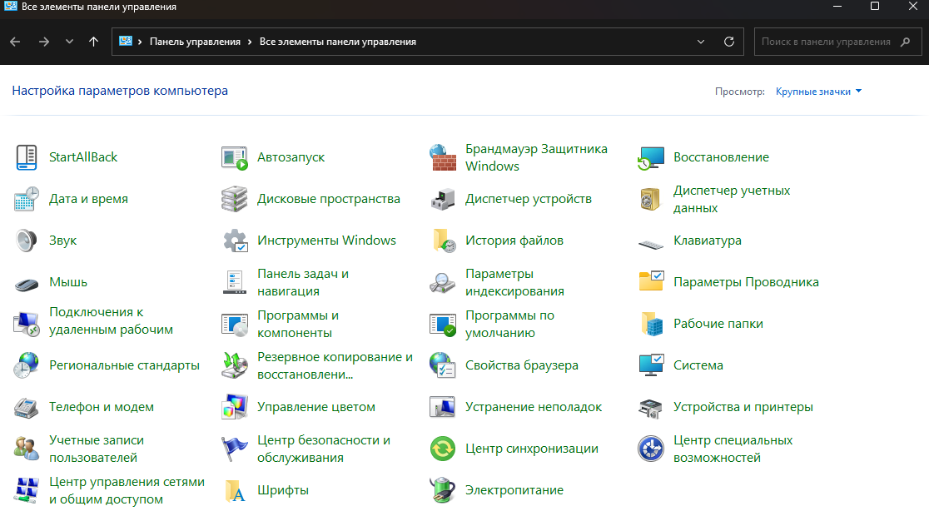Open the Управление цветом icon
This screenshot has height=516, width=929.
coord(235,407)
